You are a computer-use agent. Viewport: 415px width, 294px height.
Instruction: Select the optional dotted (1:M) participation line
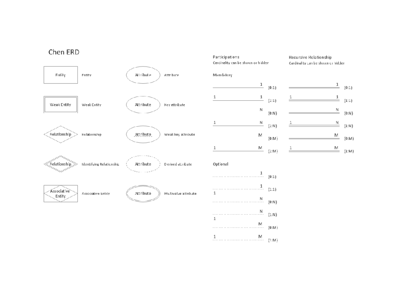tap(238, 240)
